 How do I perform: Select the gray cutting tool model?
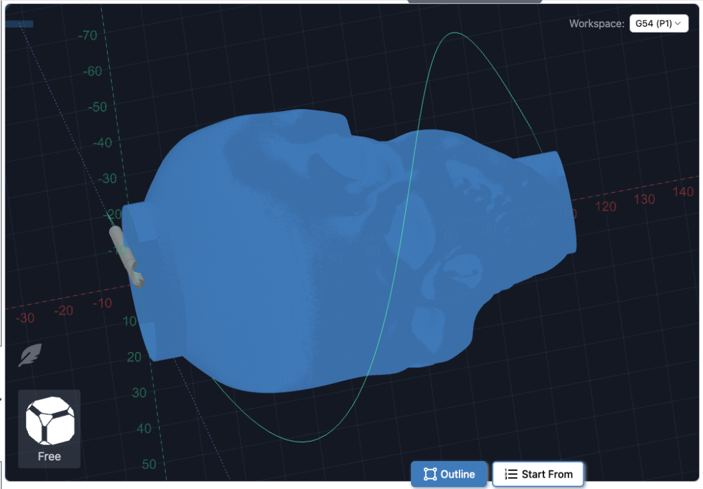click(126, 257)
